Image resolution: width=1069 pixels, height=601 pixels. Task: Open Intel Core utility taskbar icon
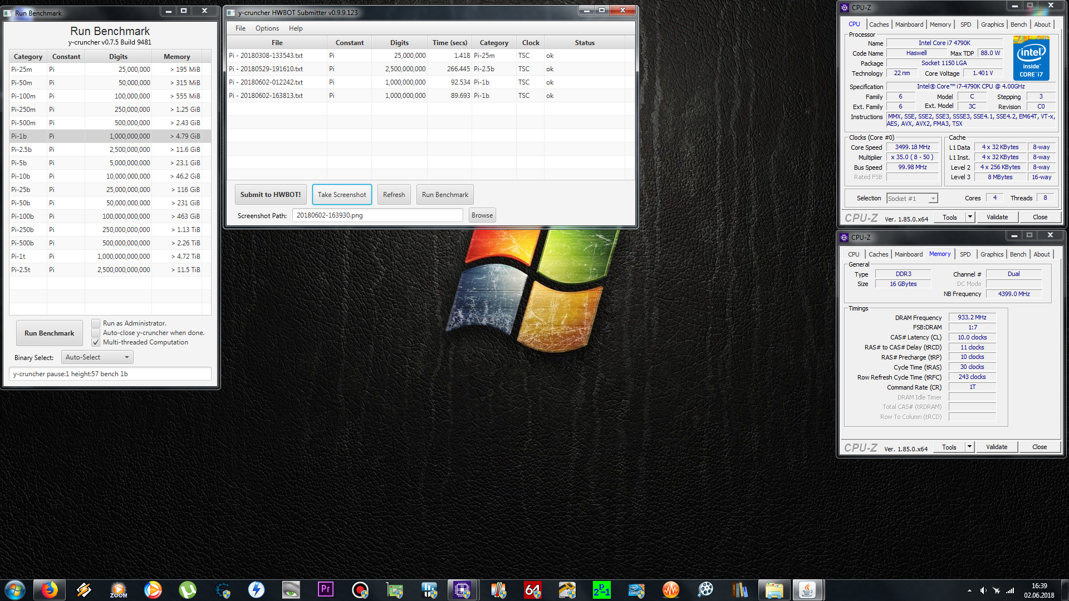(x=636, y=590)
